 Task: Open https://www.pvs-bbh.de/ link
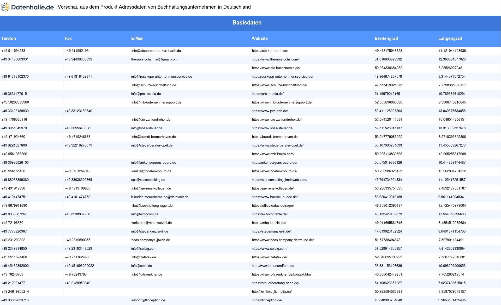270,111
